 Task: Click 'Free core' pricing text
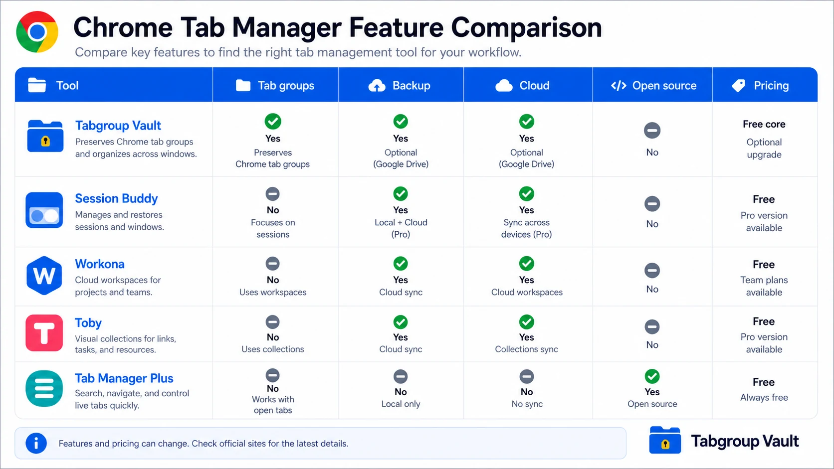coord(764,124)
